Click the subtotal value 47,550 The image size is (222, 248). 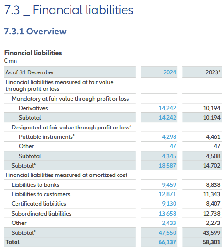[x=167, y=233]
